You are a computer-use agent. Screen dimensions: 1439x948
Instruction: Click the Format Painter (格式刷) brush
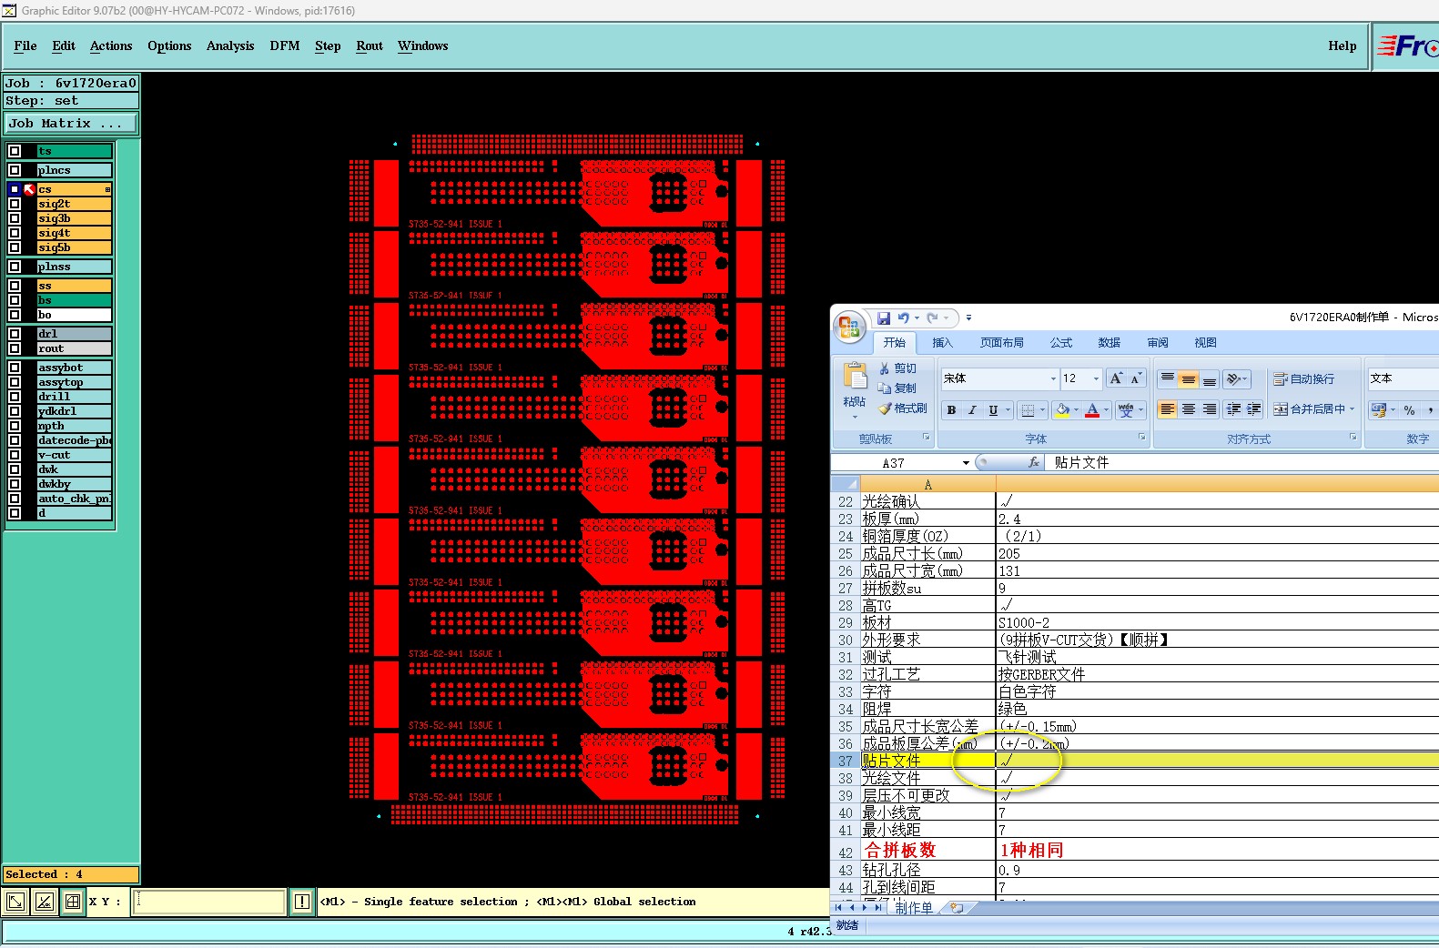pyautogui.click(x=903, y=408)
